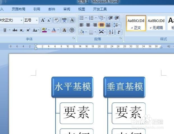Apply the red font color
The image size is (174, 134).
tap(54, 30)
